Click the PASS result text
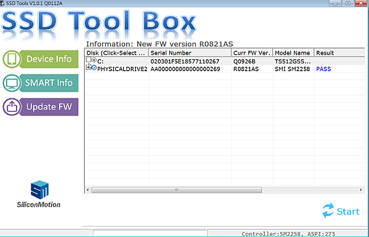Image resolution: width=369 pixels, height=237 pixels. coord(323,69)
